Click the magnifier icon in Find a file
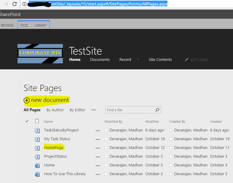Image resolution: width=233 pixels, height=183 pixels. coord(157,110)
